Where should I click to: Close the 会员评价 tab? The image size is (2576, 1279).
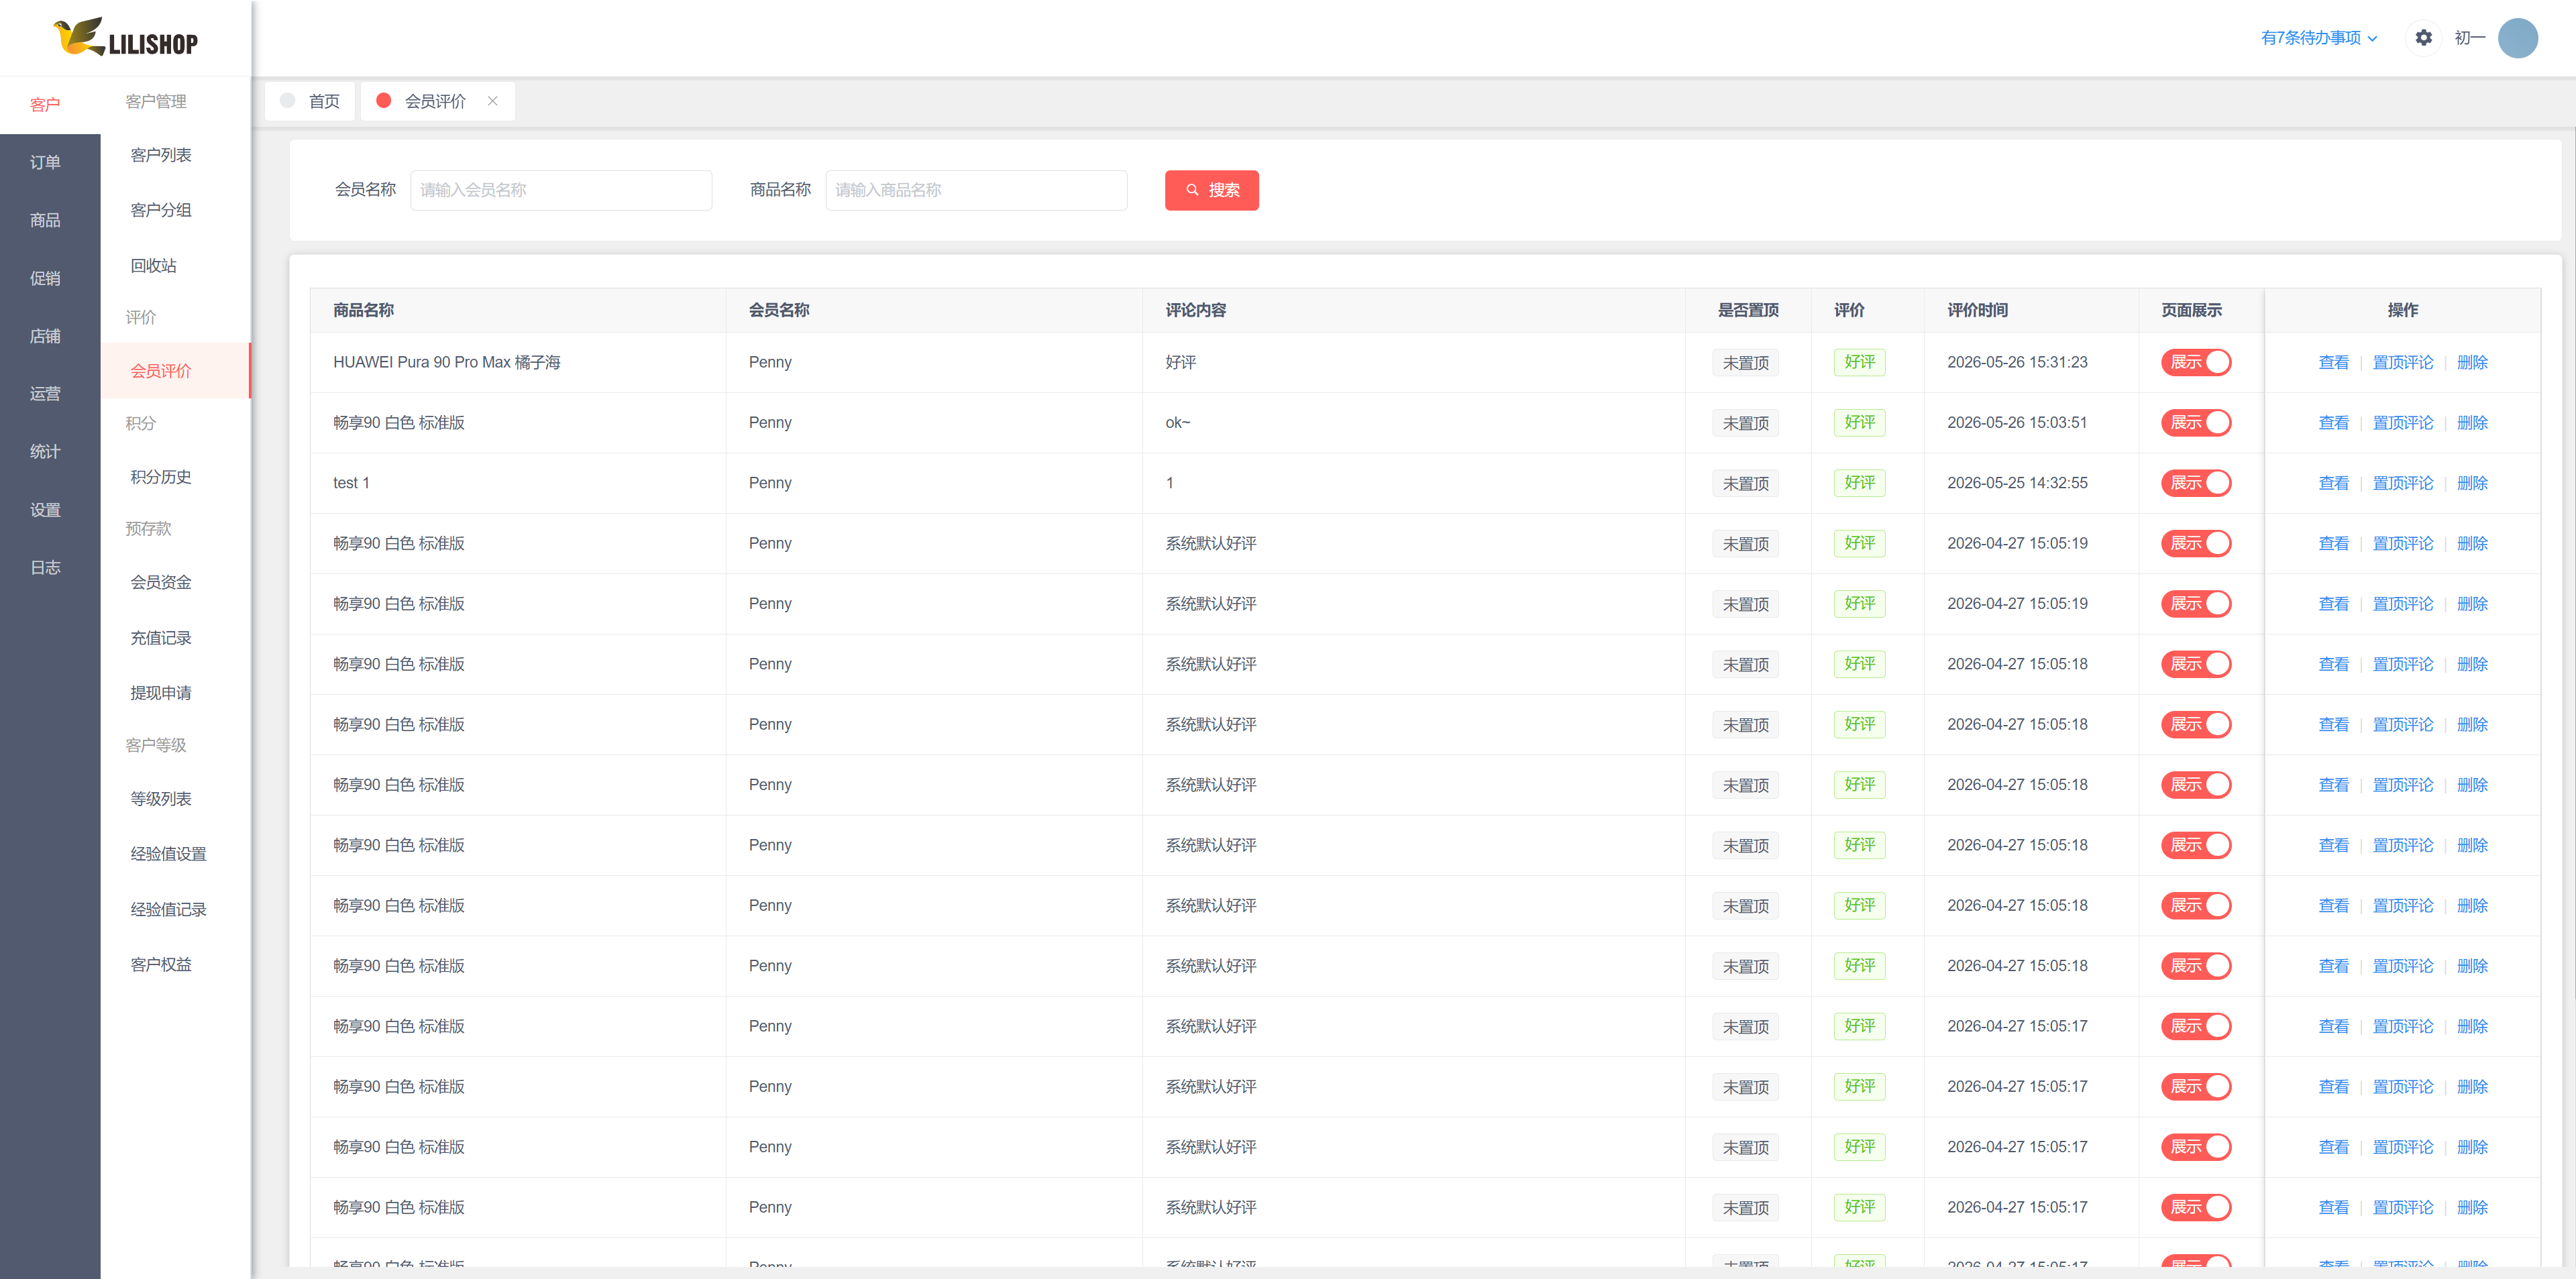click(492, 101)
